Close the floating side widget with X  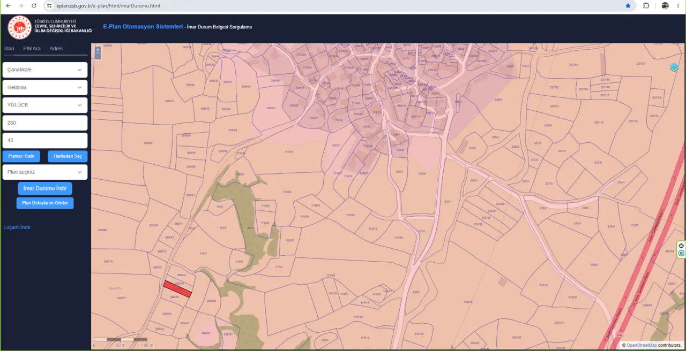tap(681, 246)
